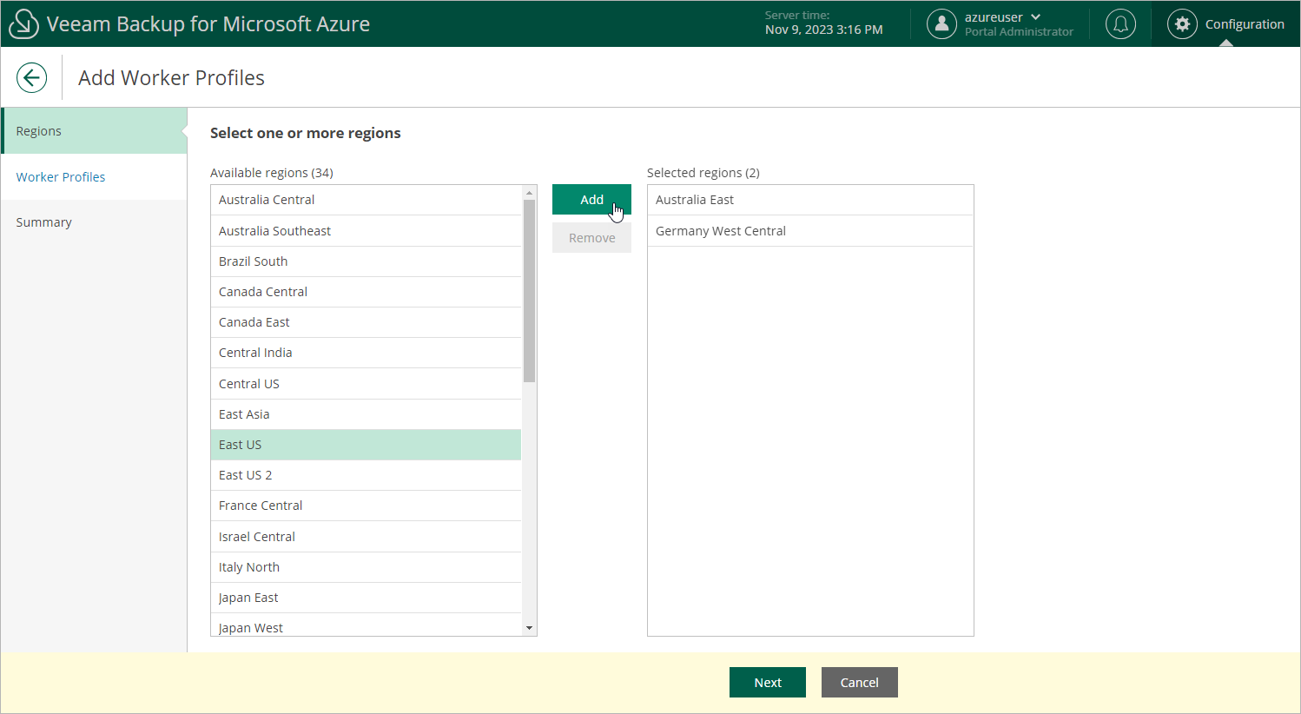Click the Remove button
This screenshot has height=714, width=1301.
pos(591,238)
